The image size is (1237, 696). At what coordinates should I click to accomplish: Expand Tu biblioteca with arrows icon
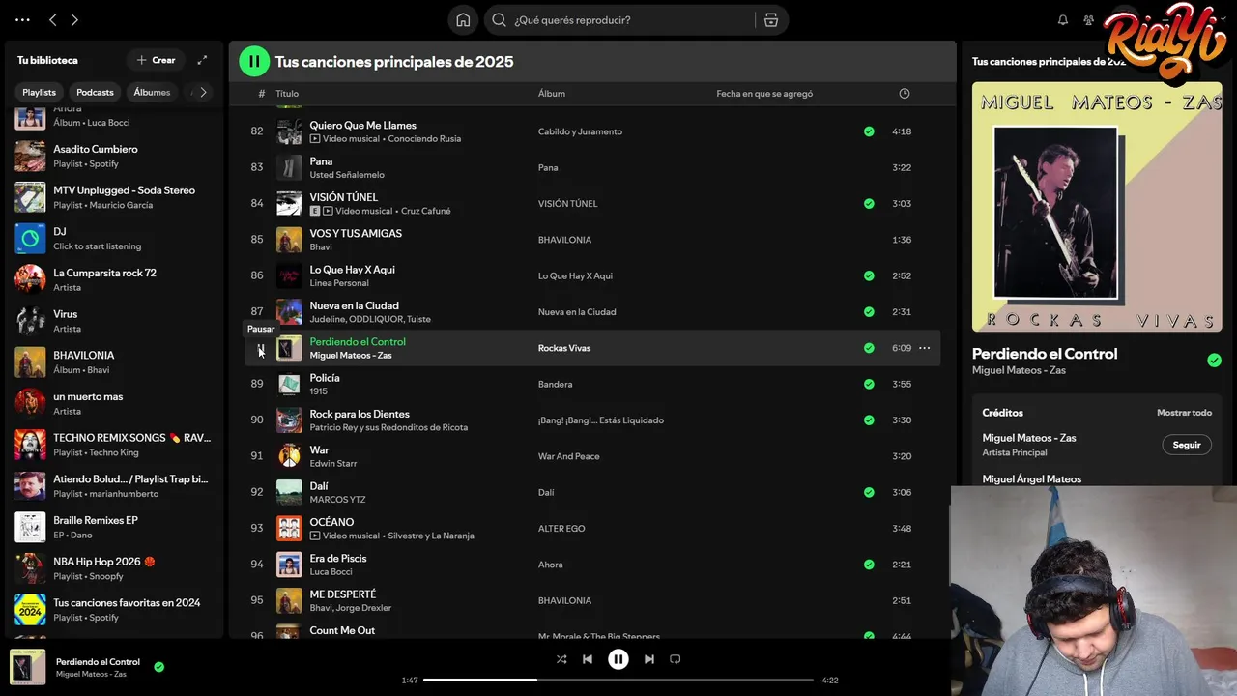(202, 60)
